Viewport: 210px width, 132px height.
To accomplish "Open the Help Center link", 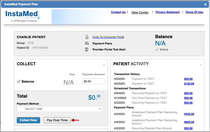I will coord(140,13).
